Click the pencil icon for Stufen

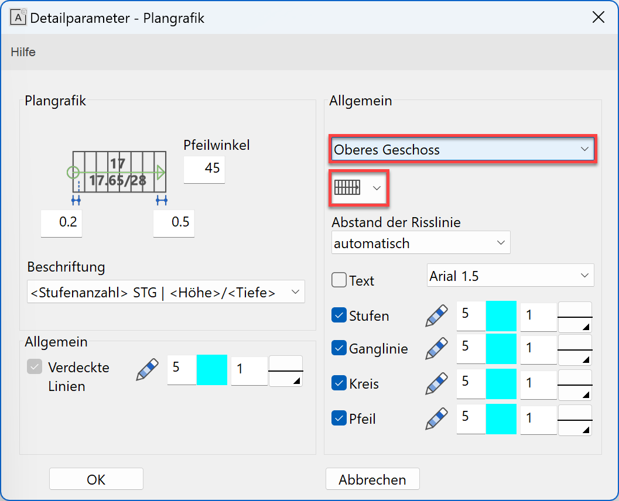(x=437, y=316)
